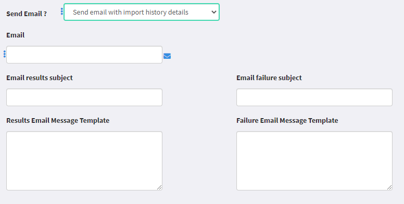Click the 'Failure Email Message Template' label
Screen dimensions: 404x204
coord(287,121)
